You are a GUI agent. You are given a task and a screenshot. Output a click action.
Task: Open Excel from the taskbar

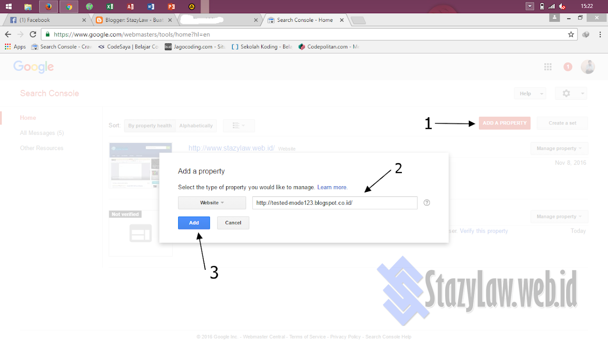110,7
